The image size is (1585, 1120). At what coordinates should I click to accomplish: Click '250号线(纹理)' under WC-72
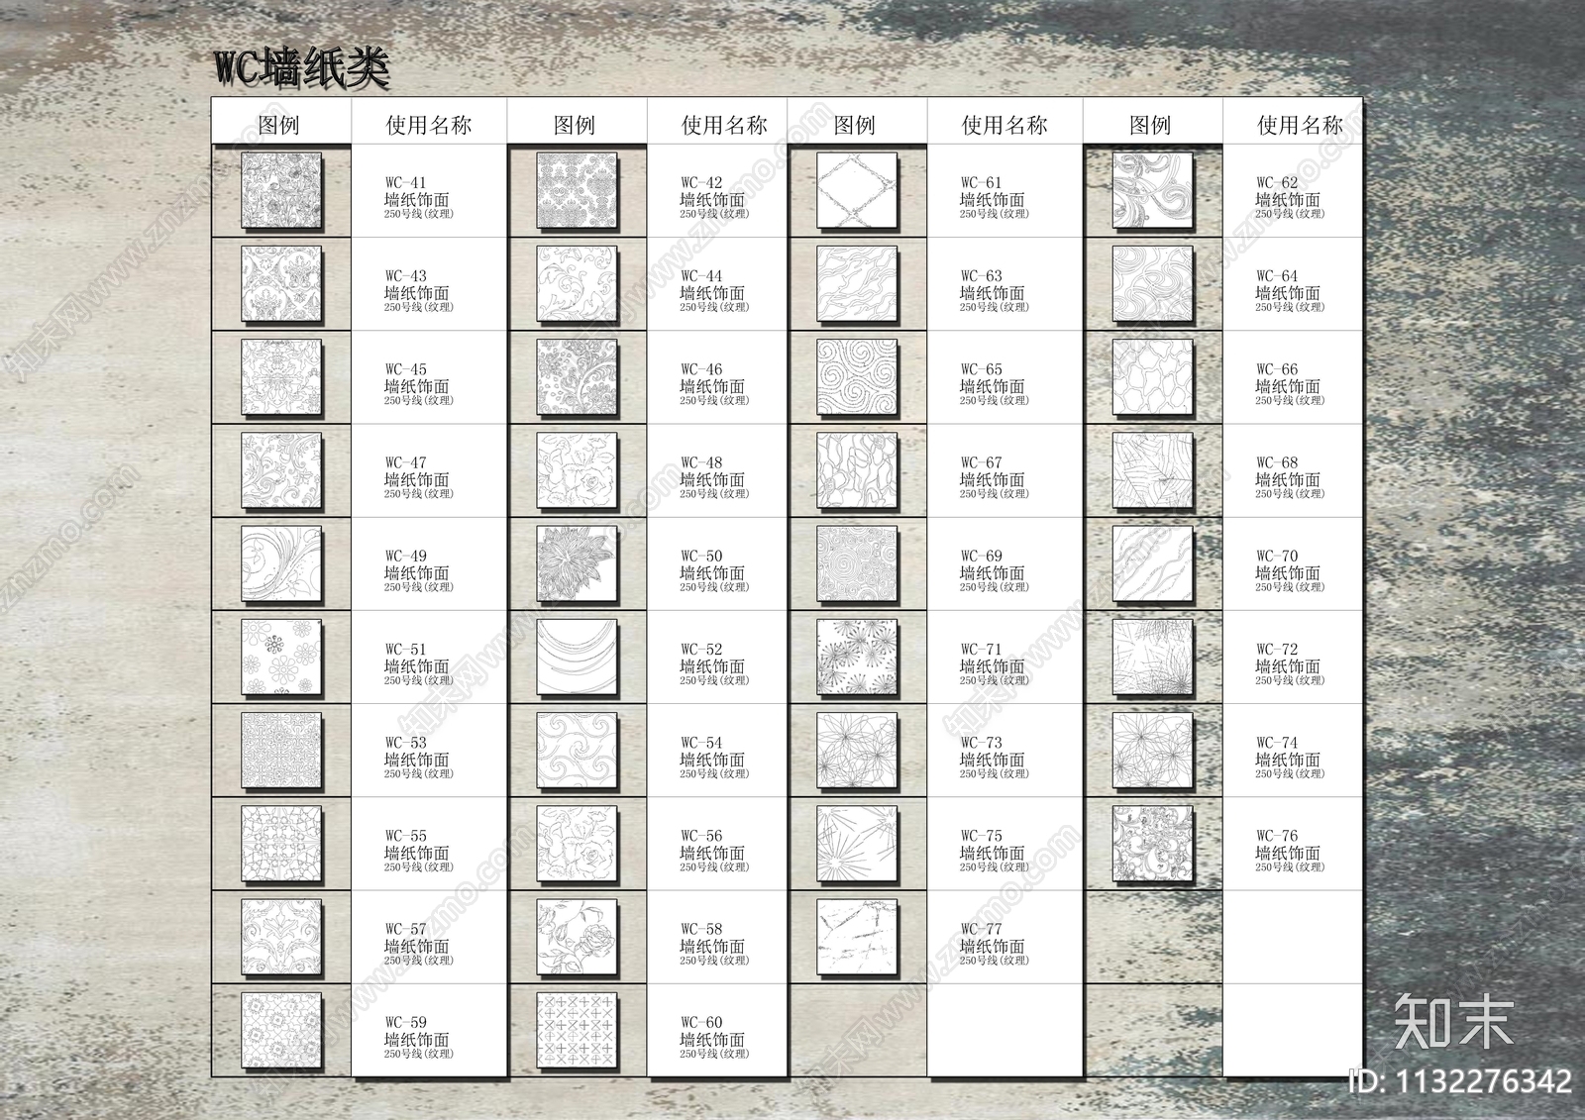(x=1290, y=680)
